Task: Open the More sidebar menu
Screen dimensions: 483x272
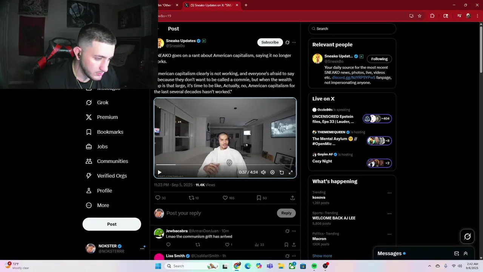Action: coord(97,206)
